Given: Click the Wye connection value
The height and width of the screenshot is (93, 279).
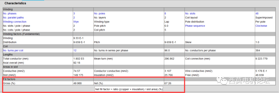Looking at the screenshot, I should (x=76, y=22).
